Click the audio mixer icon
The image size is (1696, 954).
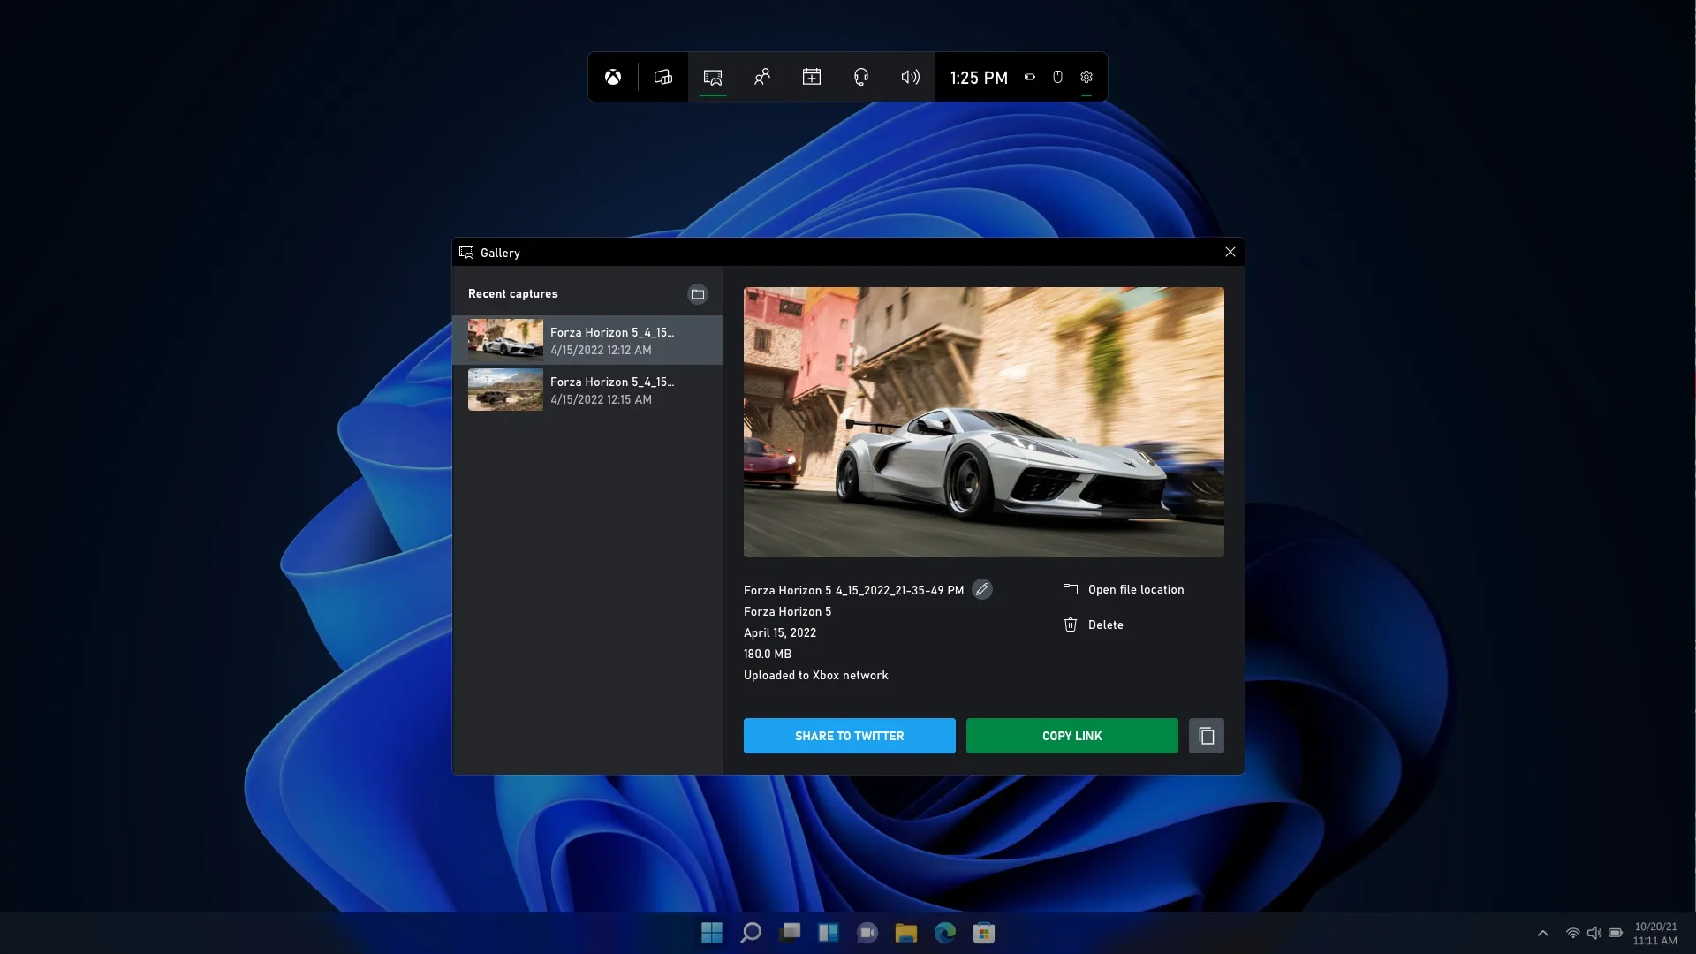(x=911, y=76)
